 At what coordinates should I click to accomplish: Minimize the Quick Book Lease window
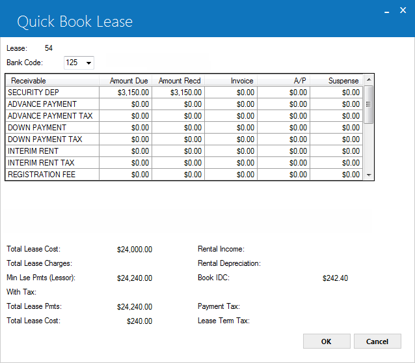pyautogui.click(x=386, y=11)
